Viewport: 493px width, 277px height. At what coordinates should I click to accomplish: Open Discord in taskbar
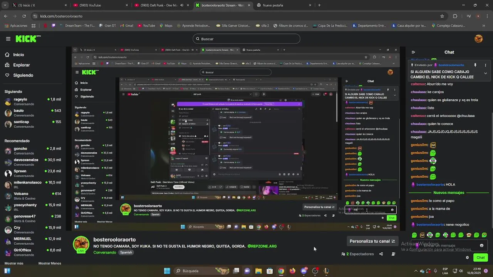click(x=304, y=271)
